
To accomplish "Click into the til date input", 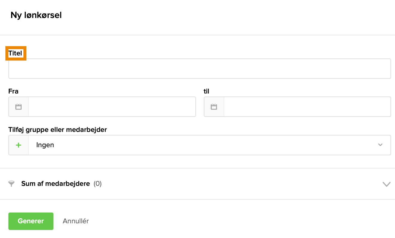I will pyautogui.click(x=307, y=107).
